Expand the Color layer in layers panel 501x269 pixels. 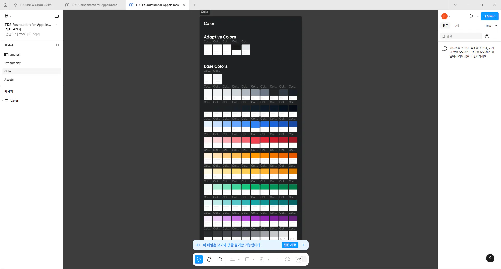click(3, 101)
